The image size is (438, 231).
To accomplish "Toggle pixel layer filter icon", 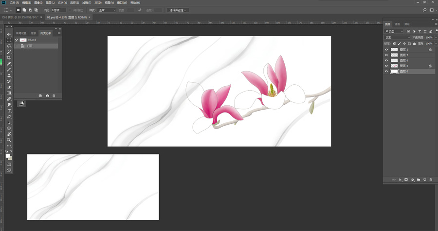I will 408,31.
